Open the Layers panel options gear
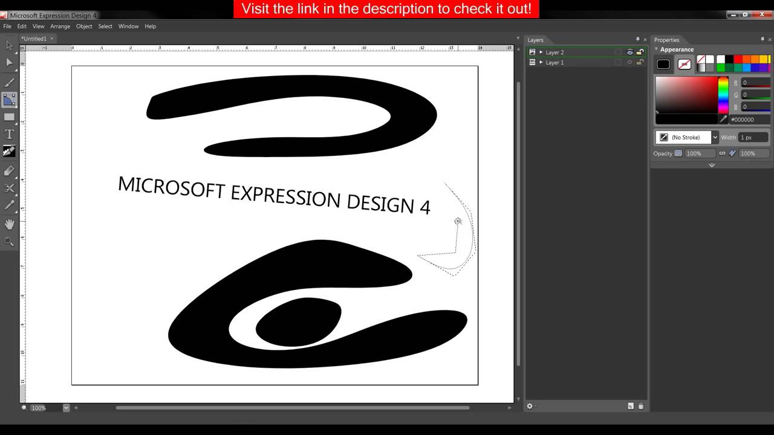774x435 pixels. [530, 406]
